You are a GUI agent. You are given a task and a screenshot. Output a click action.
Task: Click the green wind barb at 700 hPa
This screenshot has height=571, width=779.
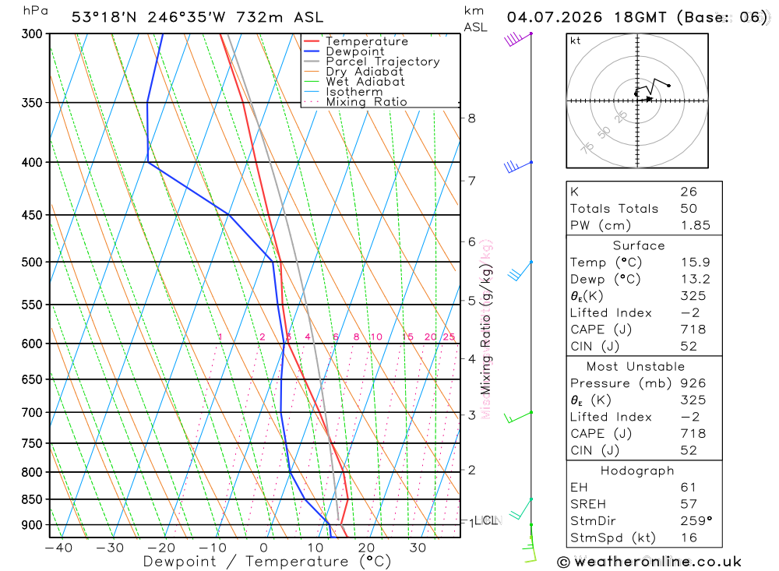518,418
